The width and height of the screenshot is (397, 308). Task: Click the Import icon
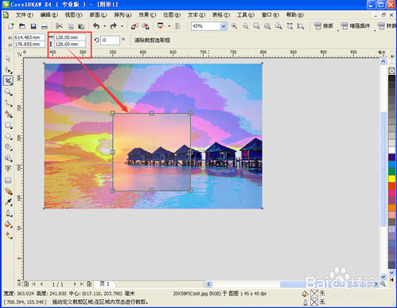(x=134, y=26)
